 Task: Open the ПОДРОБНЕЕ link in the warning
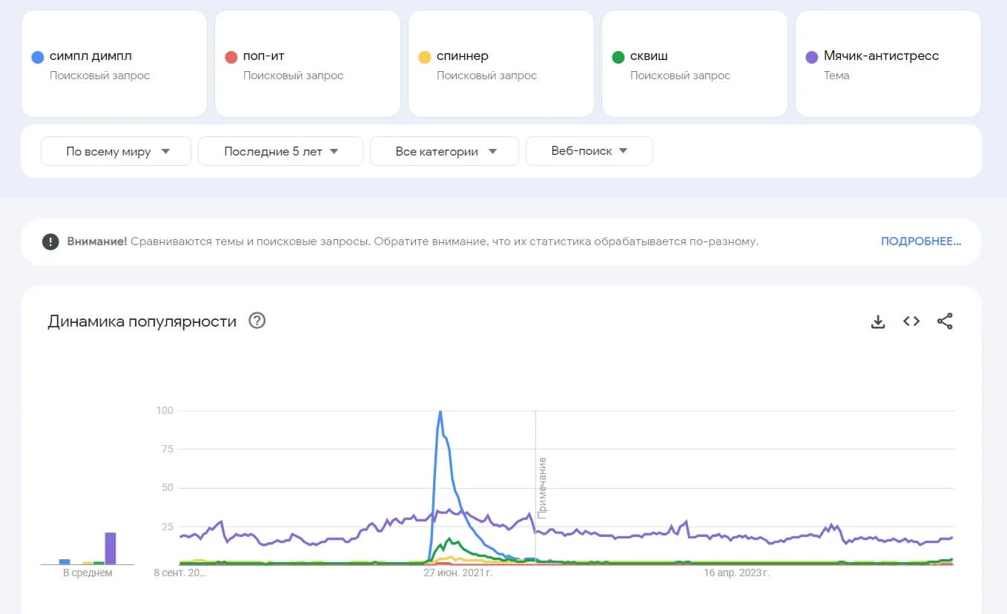point(920,241)
